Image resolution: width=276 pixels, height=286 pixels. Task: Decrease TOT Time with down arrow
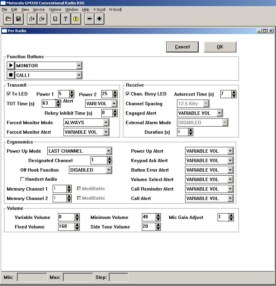tap(58, 105)
